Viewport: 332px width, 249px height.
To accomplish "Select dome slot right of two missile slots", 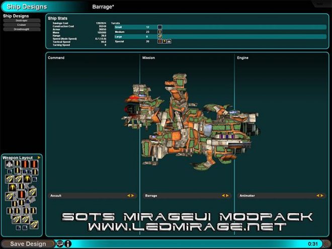I will [x=27, y=179].
